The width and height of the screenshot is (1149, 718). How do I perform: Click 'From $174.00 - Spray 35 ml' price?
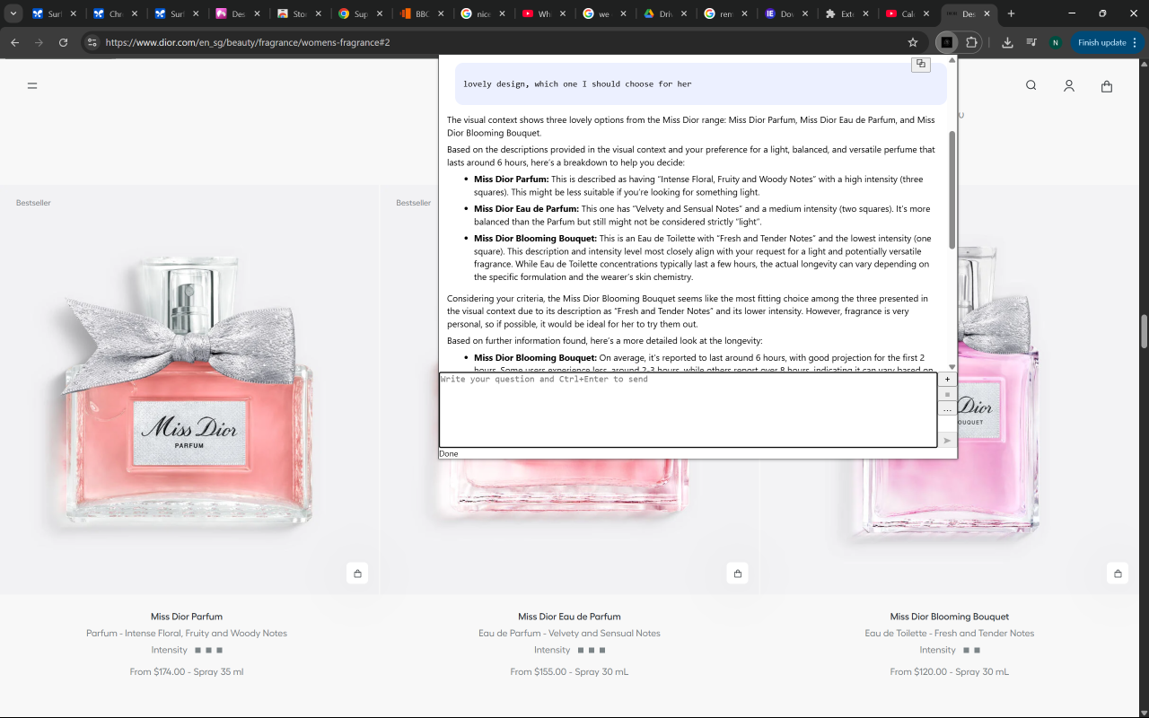[187, 671]
